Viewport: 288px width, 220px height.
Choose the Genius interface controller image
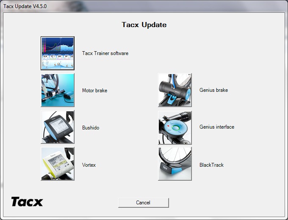click(x=175, y=127)
